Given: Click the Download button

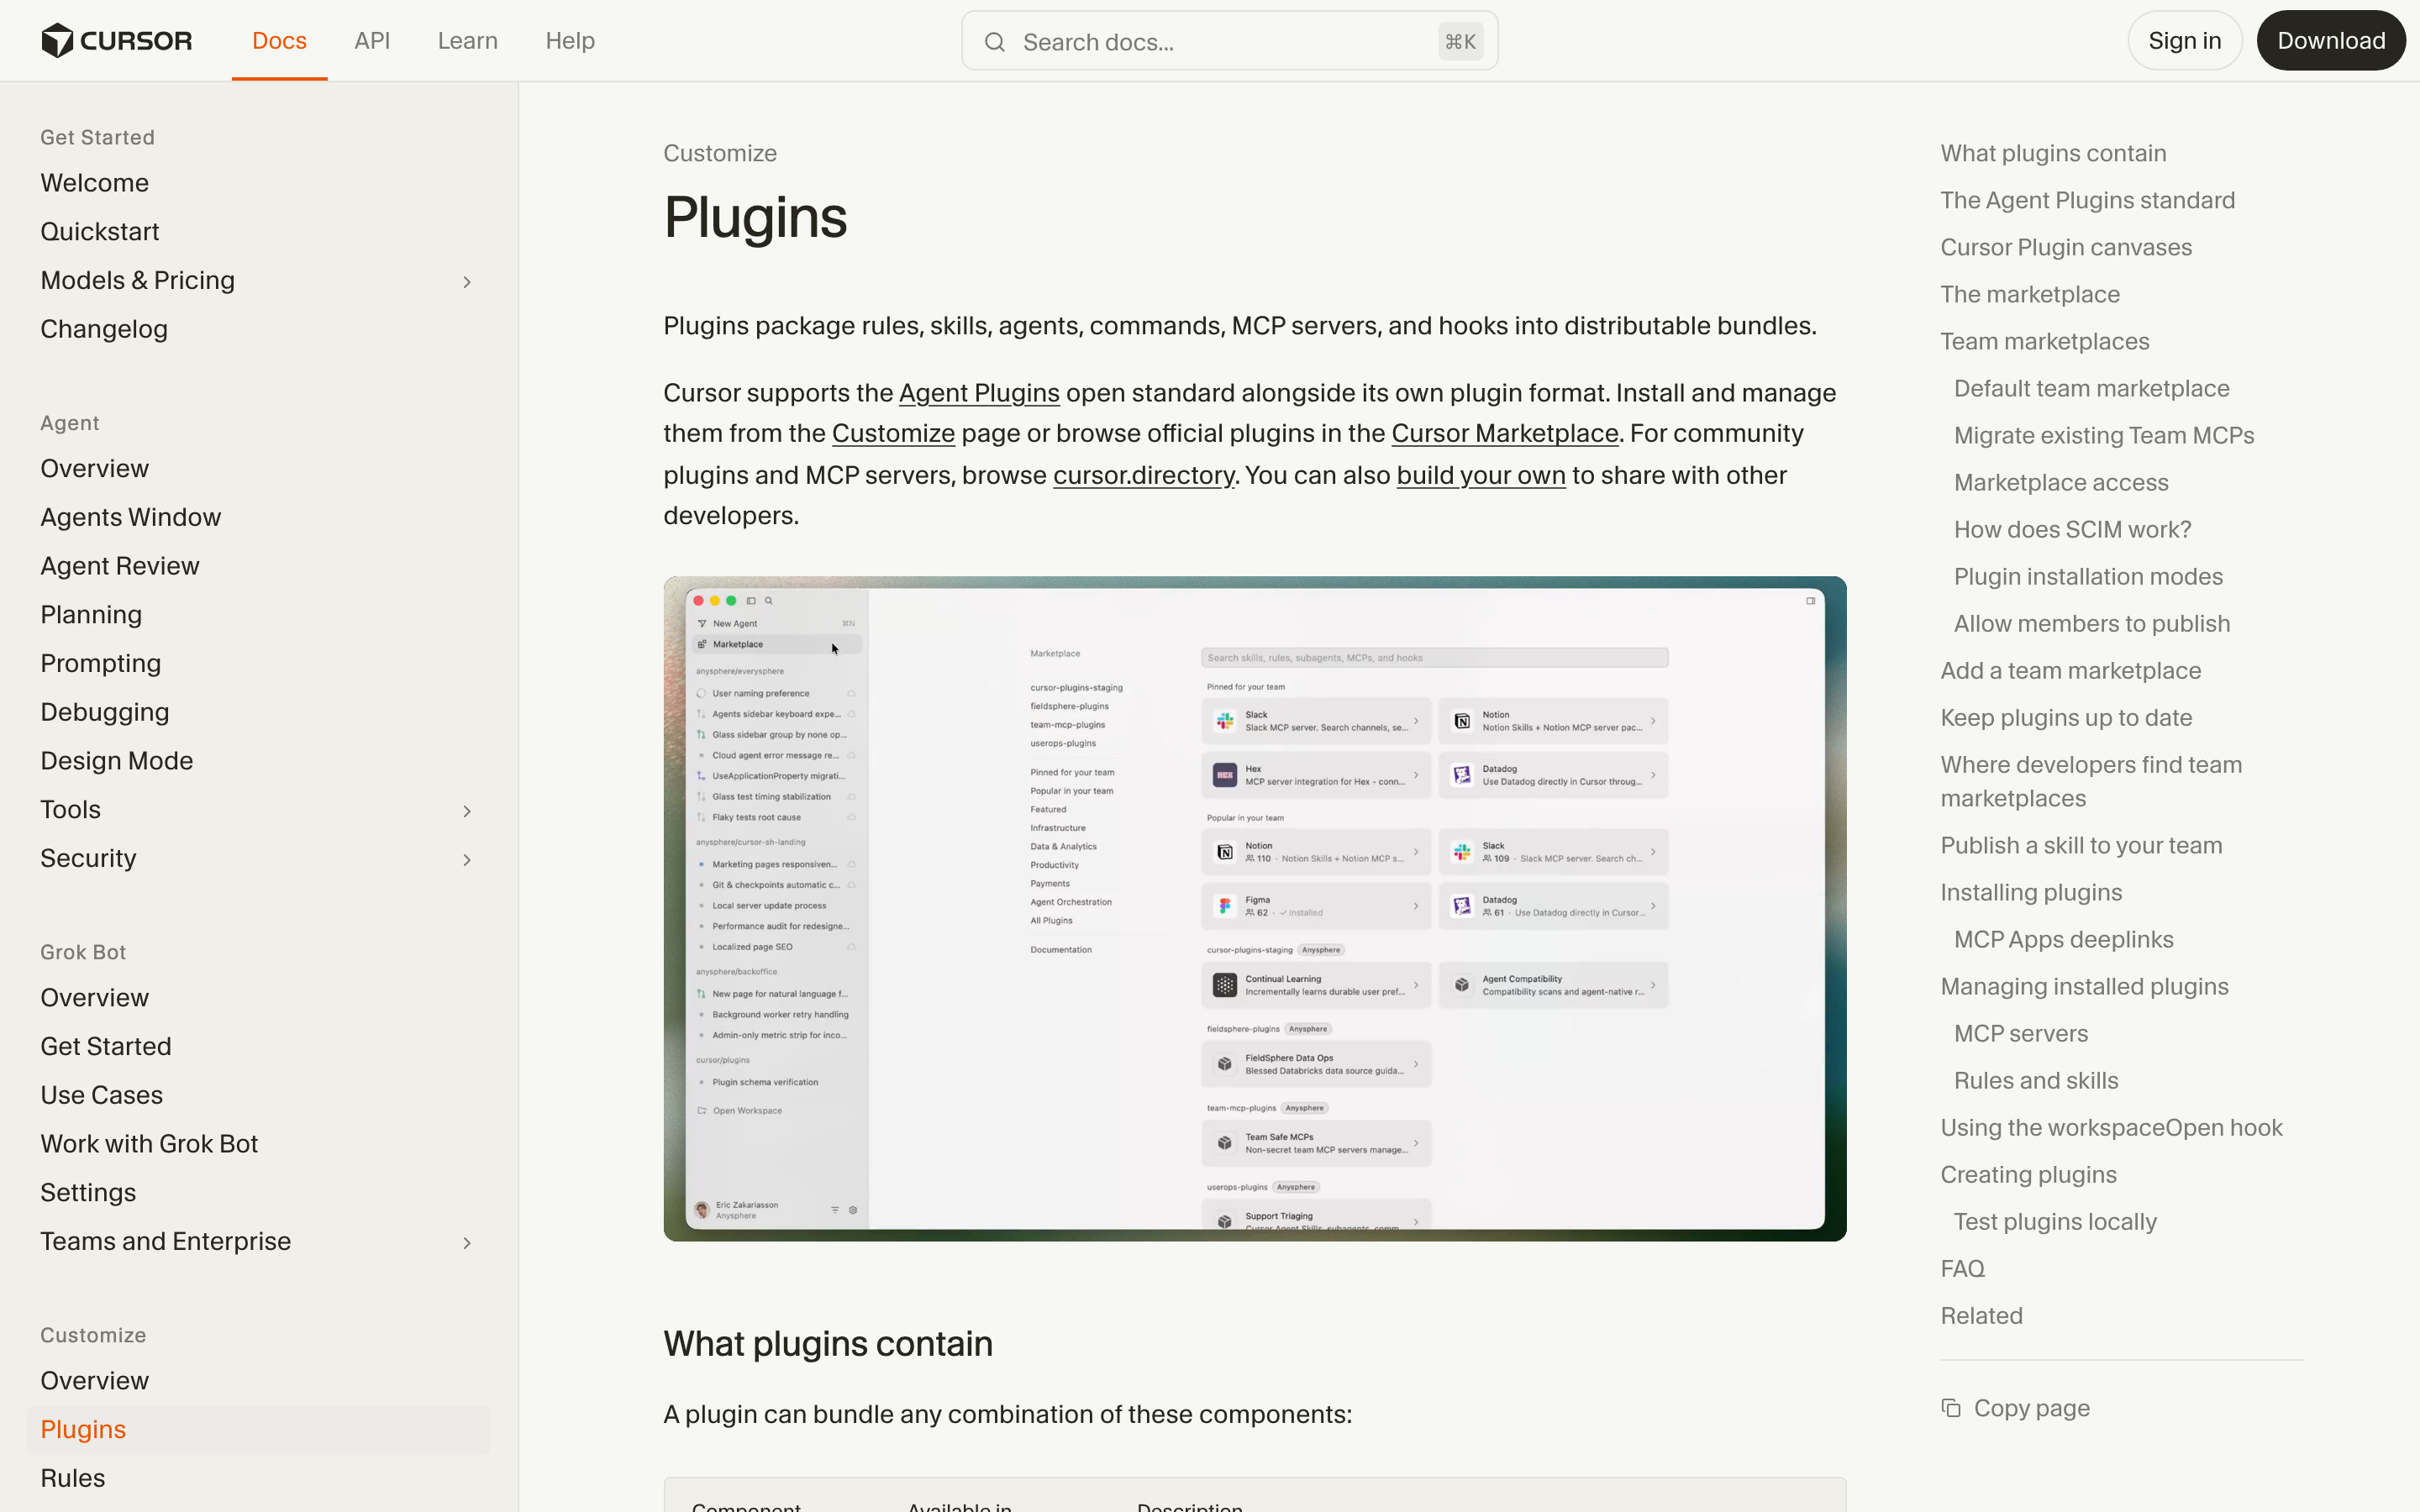Looking at the screenshot, I should click(2330, 41).
